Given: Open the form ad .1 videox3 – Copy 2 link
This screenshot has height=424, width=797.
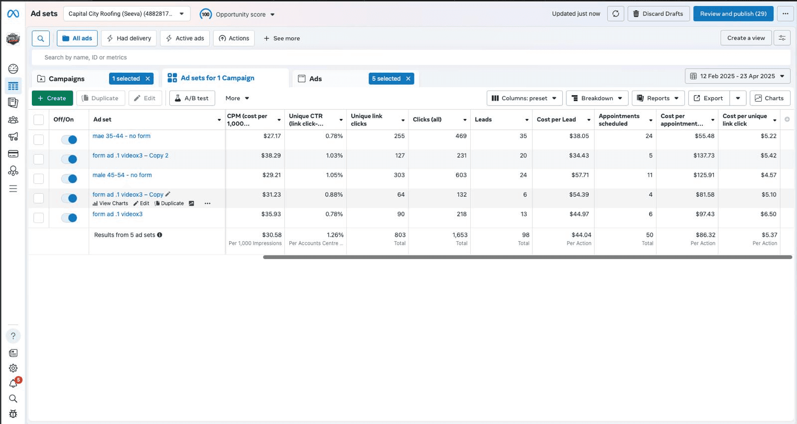Looking at the screenshot, I should [131, 155].
